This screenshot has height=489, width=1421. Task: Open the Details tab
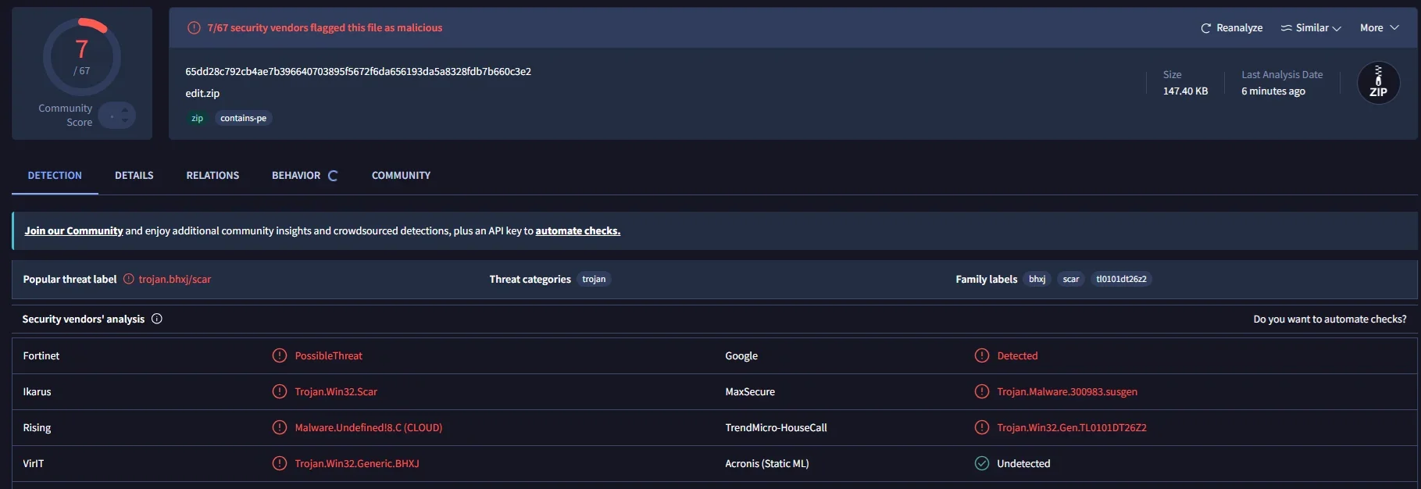tap(134, 176)
